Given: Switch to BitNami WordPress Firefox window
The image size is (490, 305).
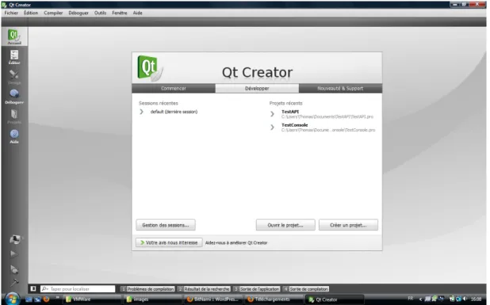Looking at the screenshot, I should coord(213,299).
